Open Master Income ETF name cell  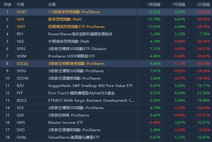point(66,123)
